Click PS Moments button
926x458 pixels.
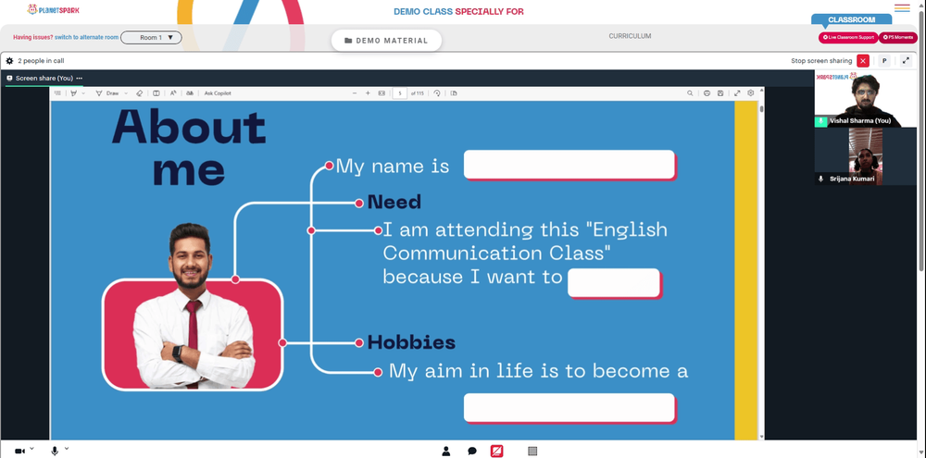point(898,37)
